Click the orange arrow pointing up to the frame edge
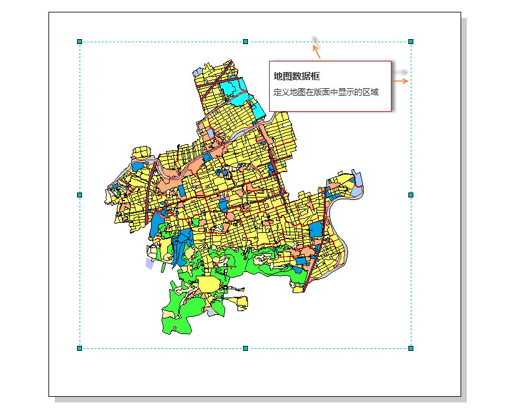 317,51
